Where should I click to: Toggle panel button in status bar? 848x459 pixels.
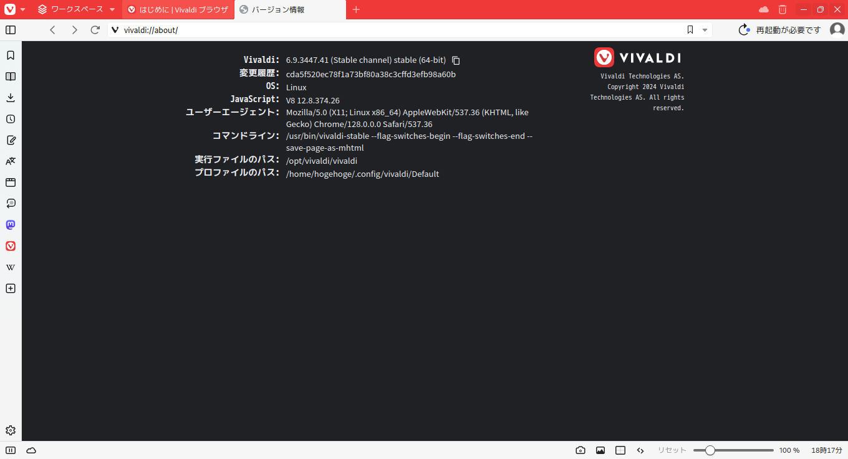point(11,450)
